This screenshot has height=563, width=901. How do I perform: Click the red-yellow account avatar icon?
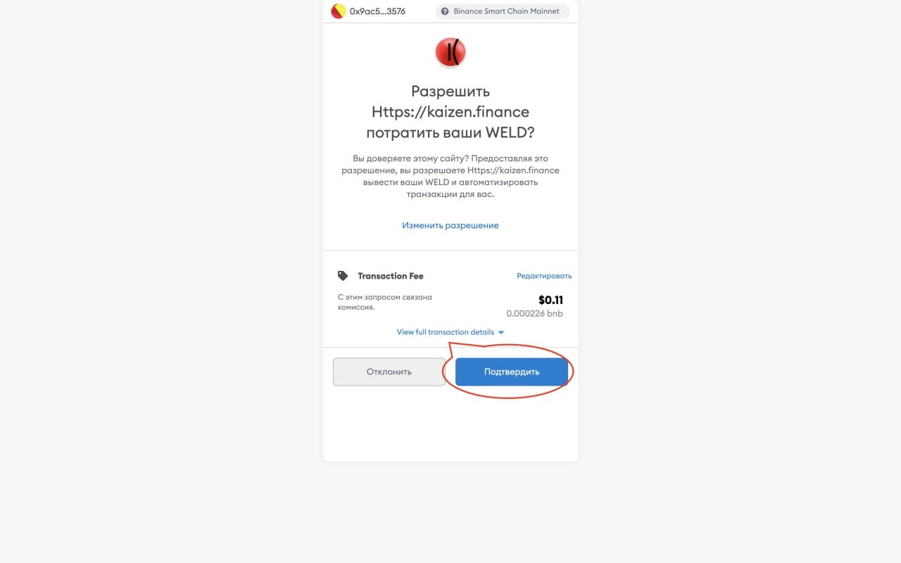(338, 11)
